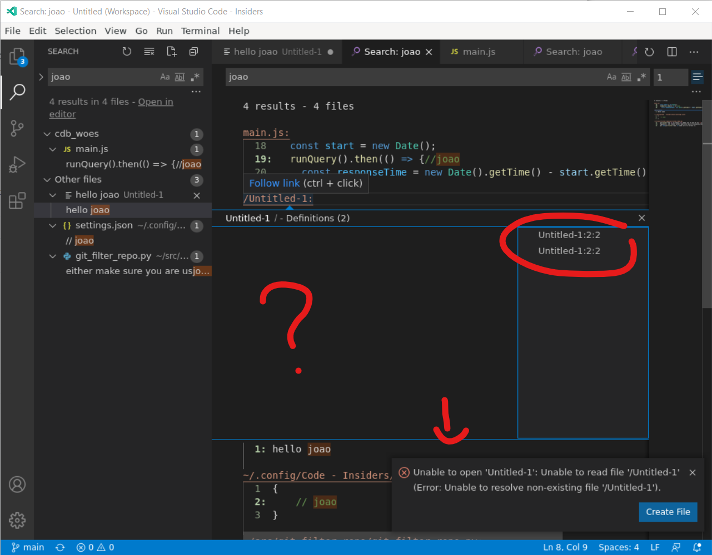Open the Extensions view
Screen dimensions: 712x555
click(17, 200)
